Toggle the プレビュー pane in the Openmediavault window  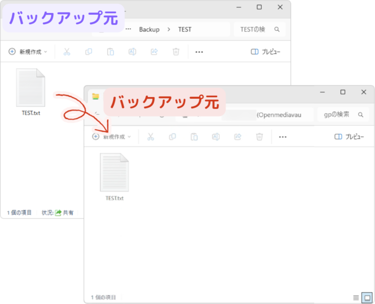coord(349,137)
